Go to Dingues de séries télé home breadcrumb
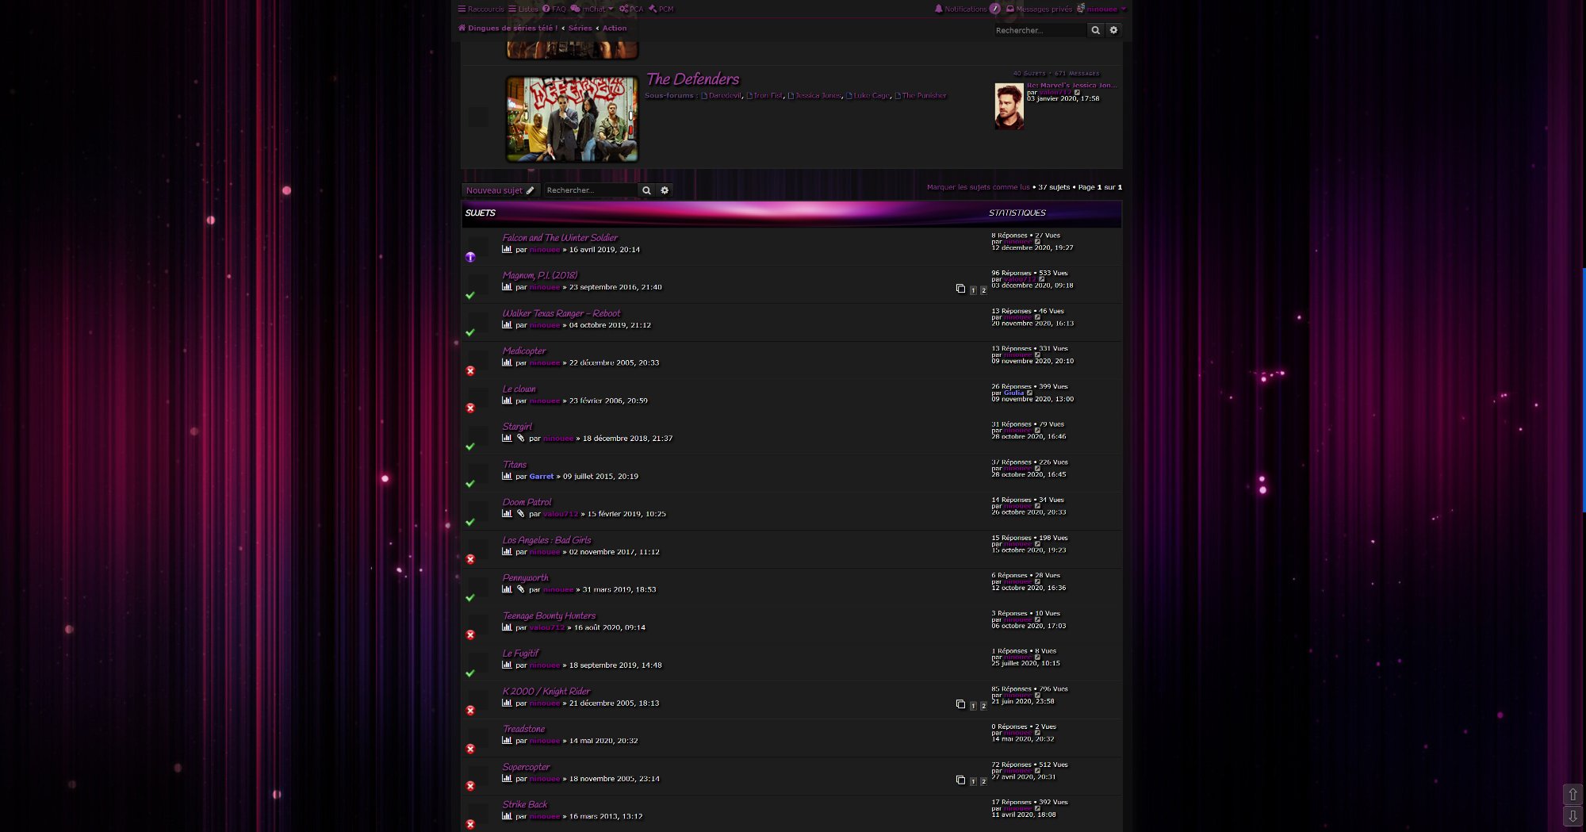 click(x=508, y=28)
